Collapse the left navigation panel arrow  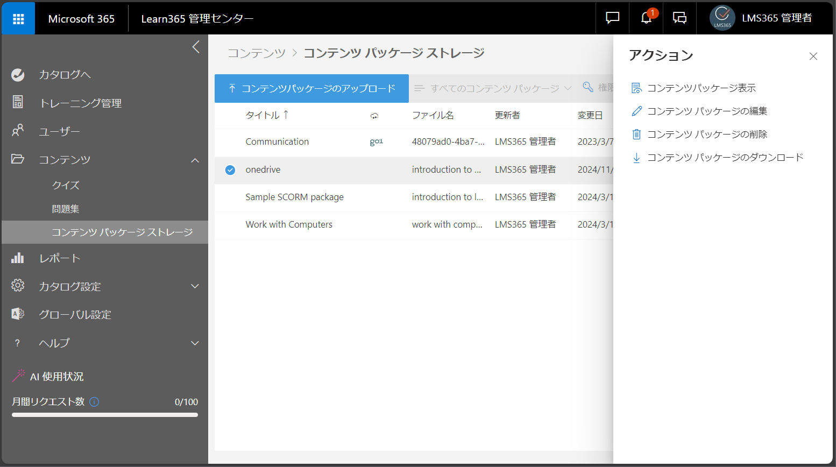click(x=196, y=47)
